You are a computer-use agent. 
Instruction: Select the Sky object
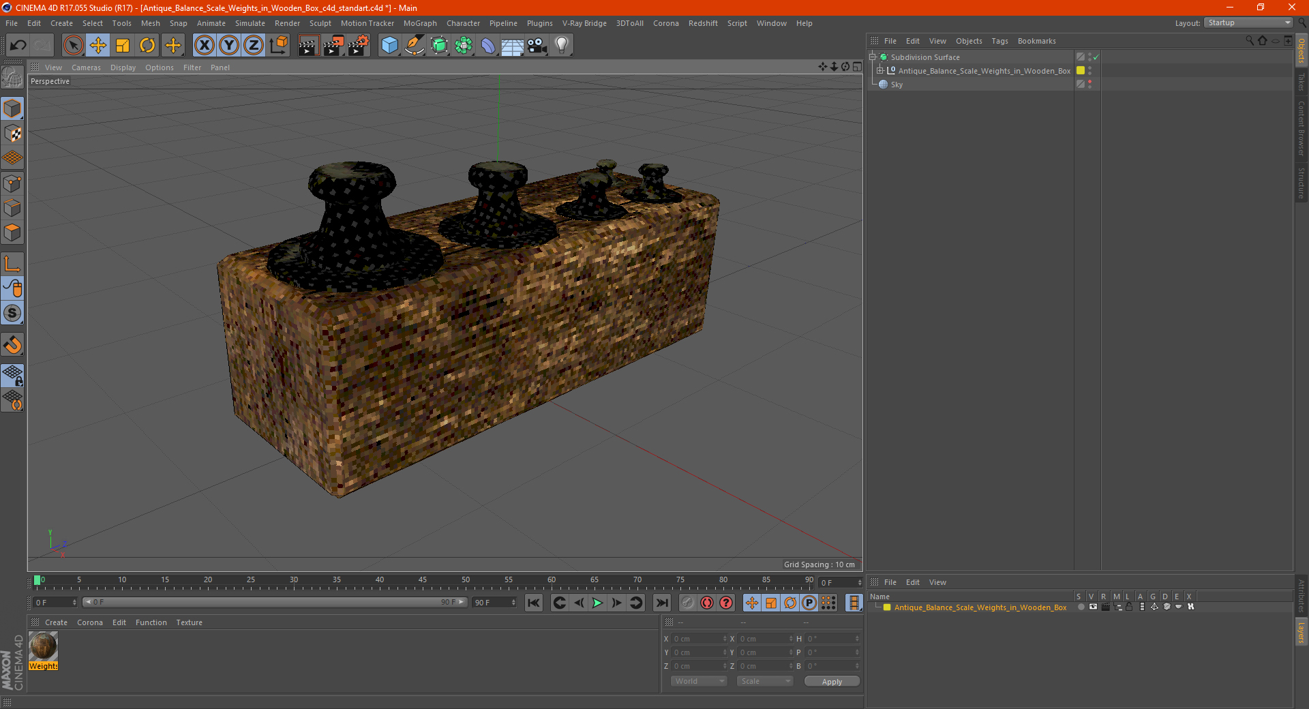tap(897, 85)
